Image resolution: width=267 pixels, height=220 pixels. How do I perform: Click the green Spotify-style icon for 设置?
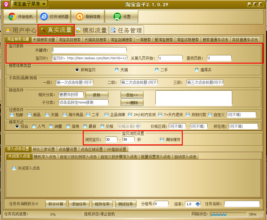point(117,17)
